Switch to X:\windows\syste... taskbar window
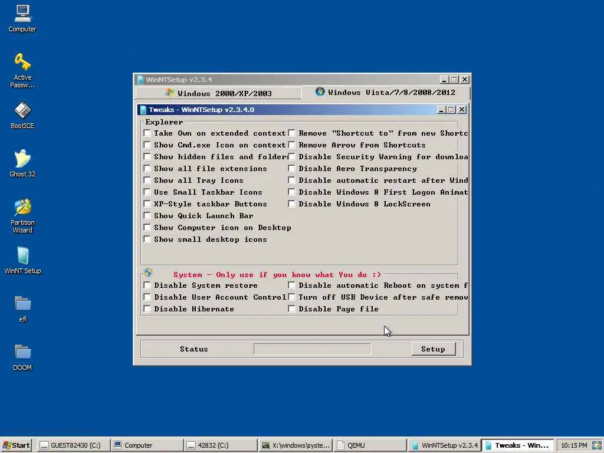604x453 pixels. point(295,445)
